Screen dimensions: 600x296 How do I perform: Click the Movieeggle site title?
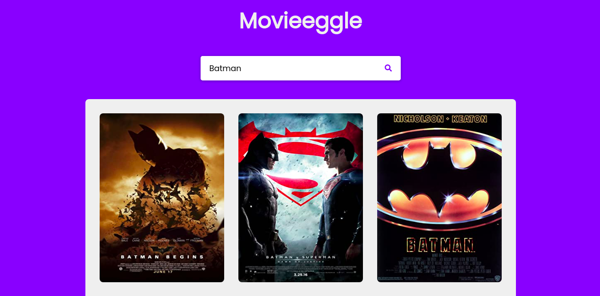tap(301, 21)
